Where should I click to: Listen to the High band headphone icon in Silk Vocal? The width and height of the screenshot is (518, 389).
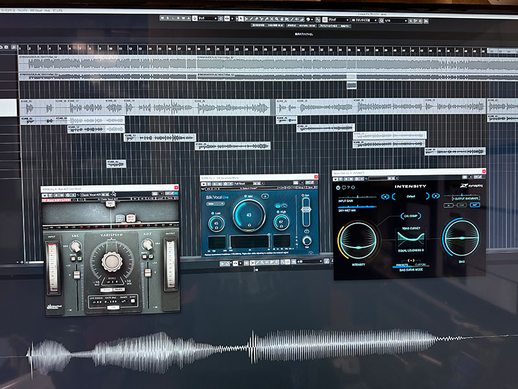click(281, 226)
